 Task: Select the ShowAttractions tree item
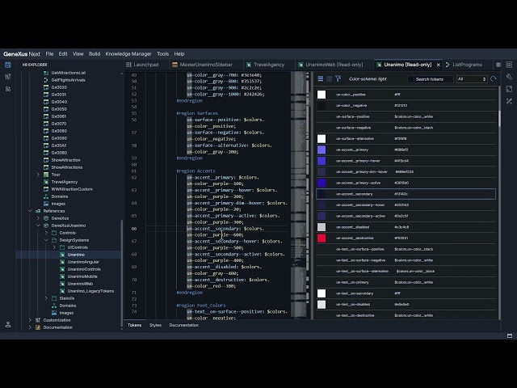coord(67,167)
